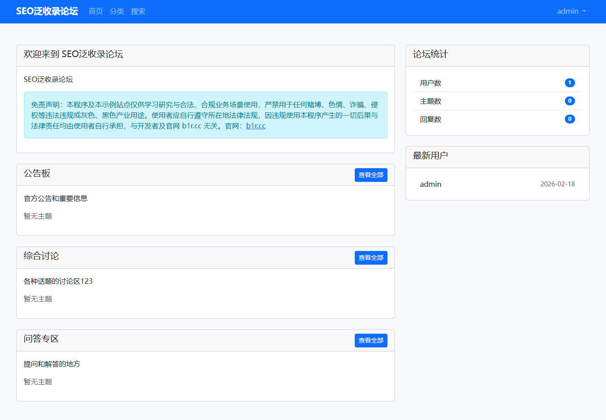Click the 主题数 count badge
The image size is (606, 420).
(x=570, y=101)
